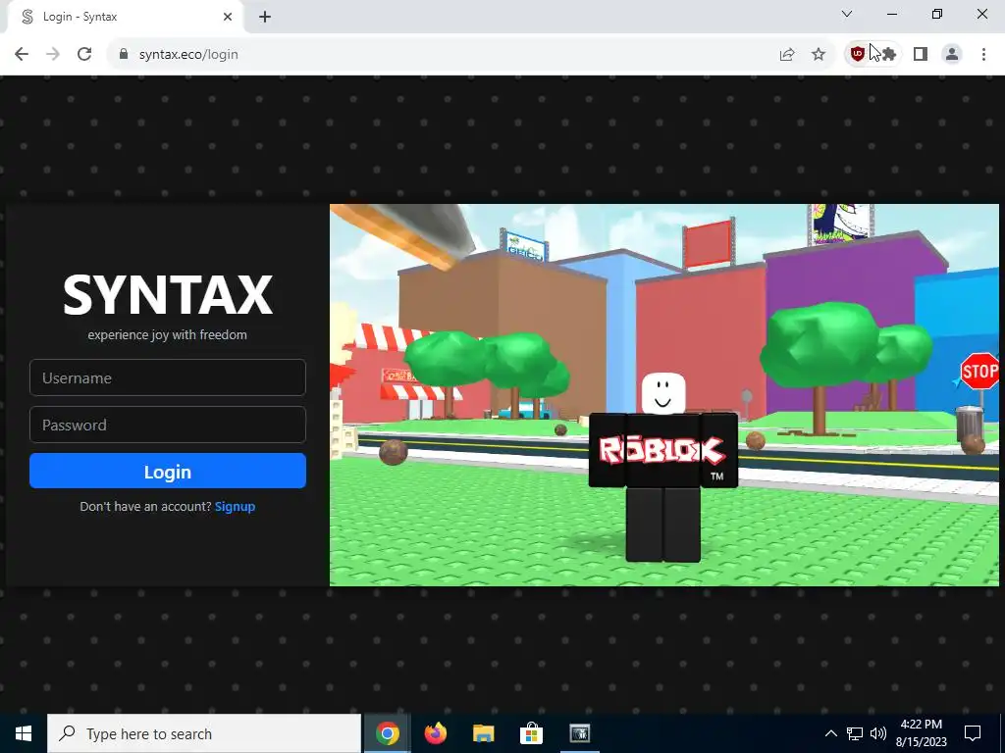Viewport: 1005px width, 753px height.
Task: Click the Username field
Action: pos(167,377)
